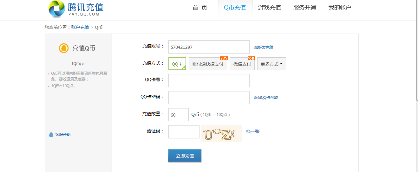The height and width of the screenshot is (172, 418).
Task: Open the 首页 tab
Action: coord(200,8)
